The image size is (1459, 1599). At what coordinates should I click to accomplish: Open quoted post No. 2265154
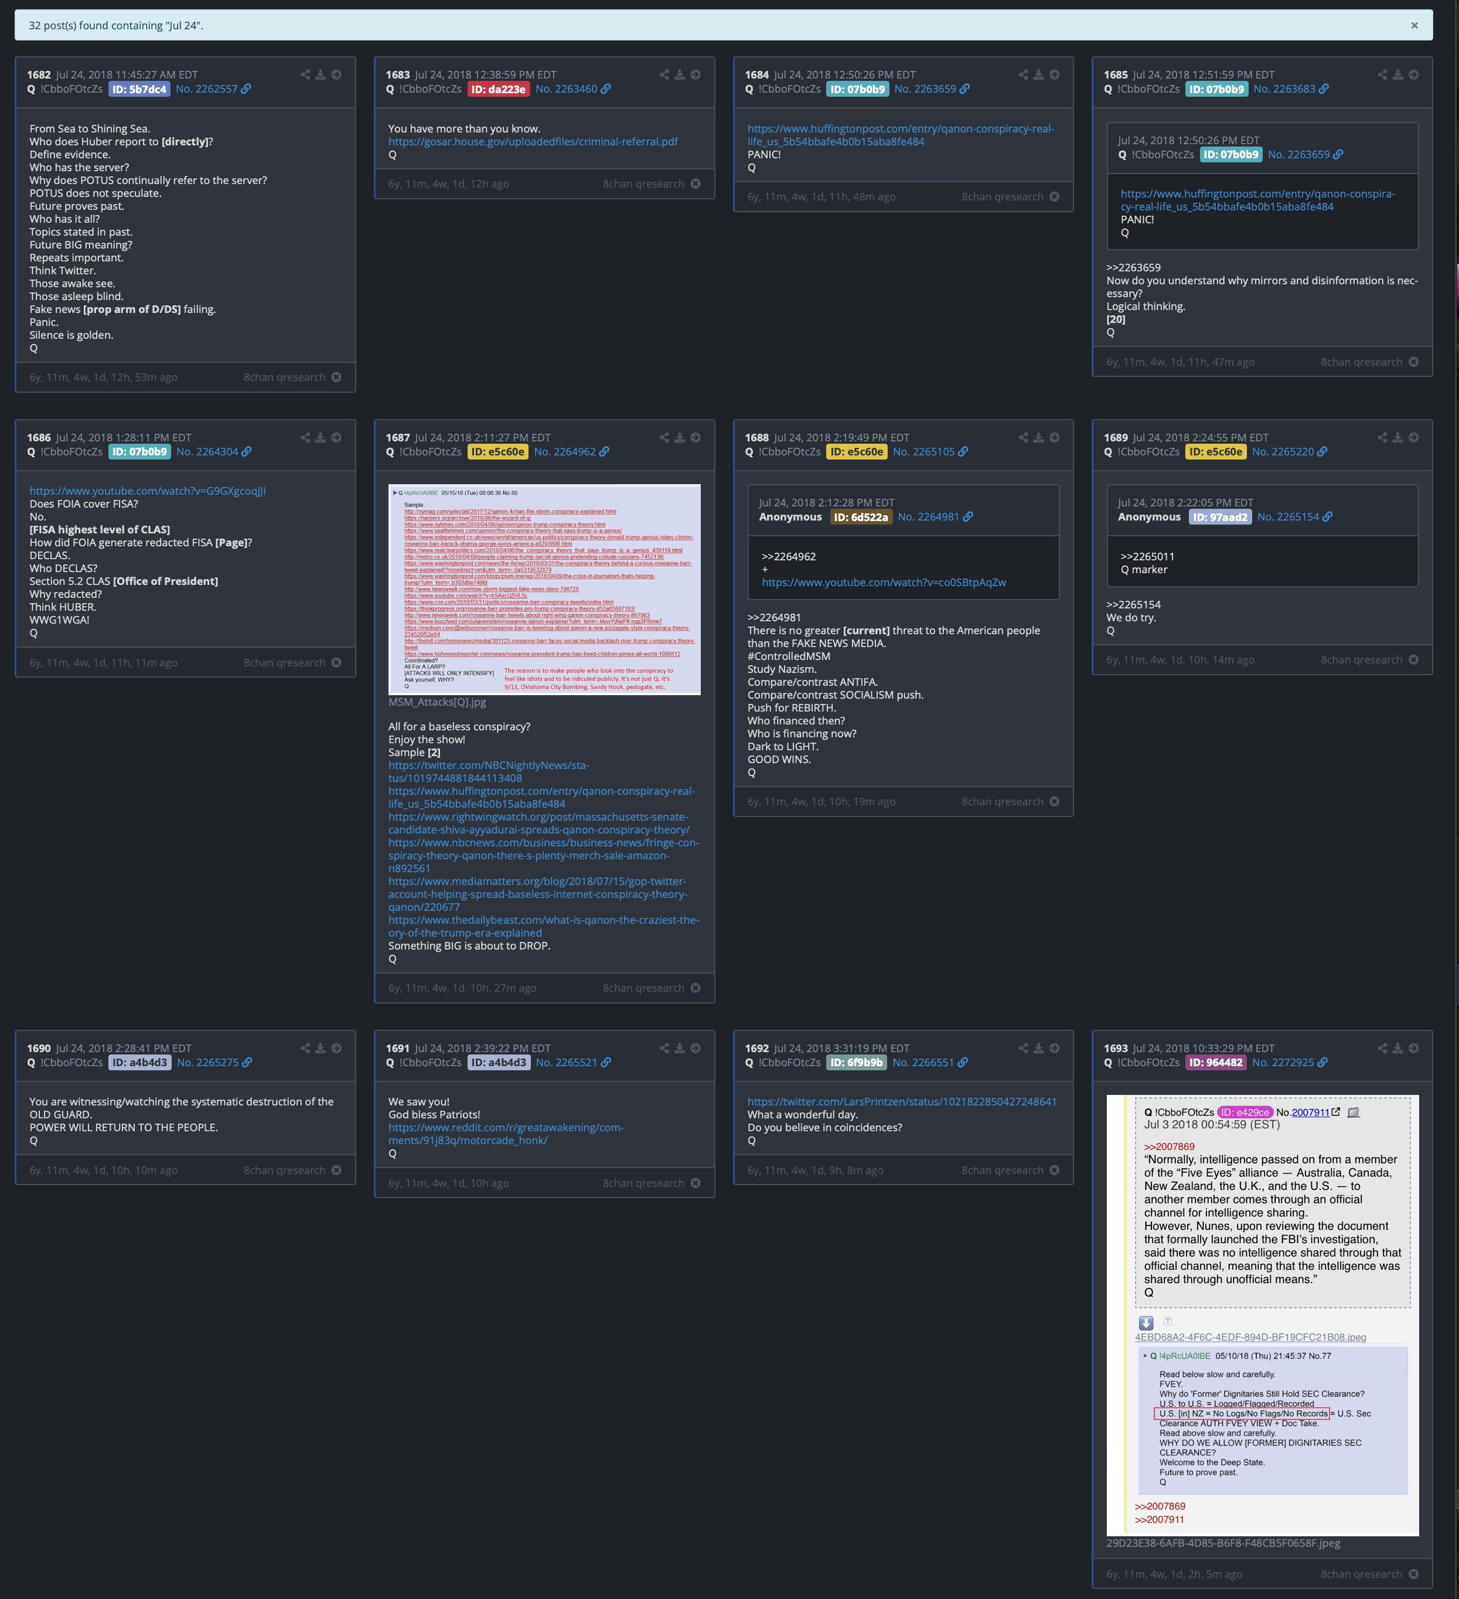[1288, 516]
